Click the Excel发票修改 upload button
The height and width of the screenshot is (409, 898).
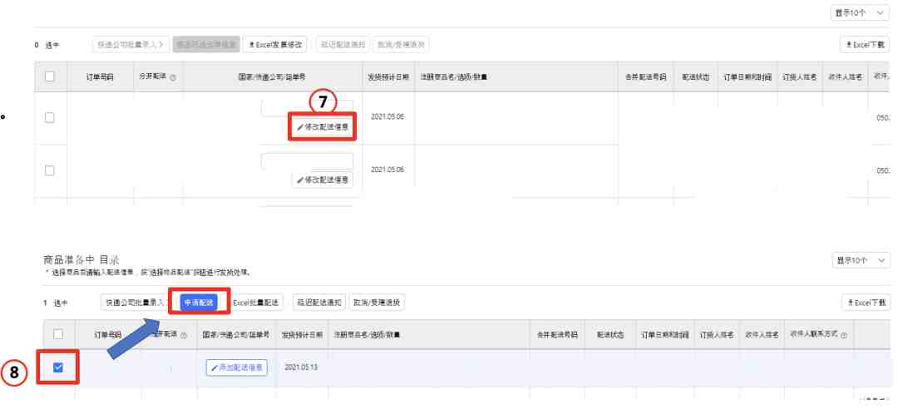[x=275, y=44]
